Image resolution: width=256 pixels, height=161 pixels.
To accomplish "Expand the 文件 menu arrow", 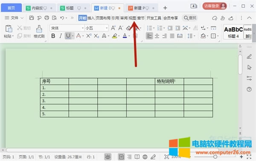I will (x=22, y=18).
